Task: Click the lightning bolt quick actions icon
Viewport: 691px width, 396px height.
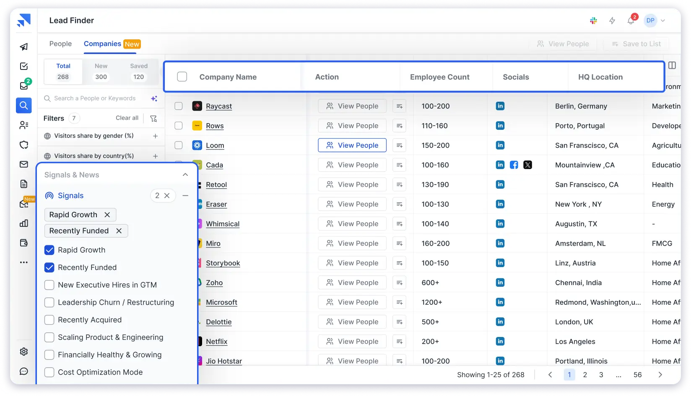Action: pos(612,20)
